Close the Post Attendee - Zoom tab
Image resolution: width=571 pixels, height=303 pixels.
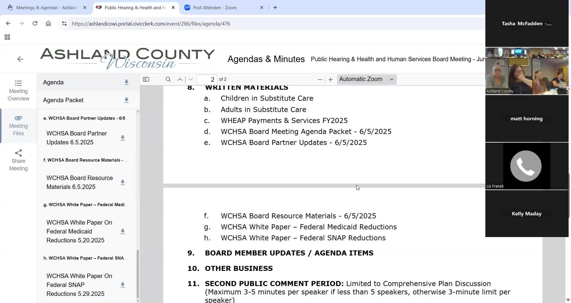pyautogui.click(x=262, y=7)
